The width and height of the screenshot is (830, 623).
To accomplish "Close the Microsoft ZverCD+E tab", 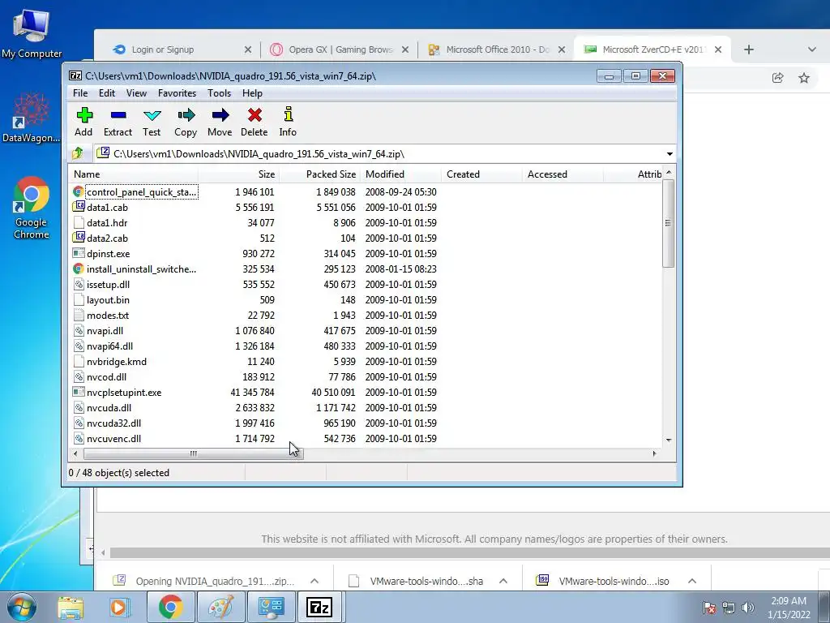I will [x=718, y=49].
